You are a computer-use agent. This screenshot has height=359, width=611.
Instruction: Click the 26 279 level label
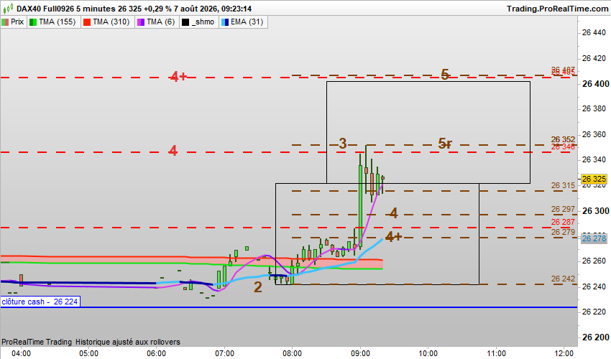(563, 232)
